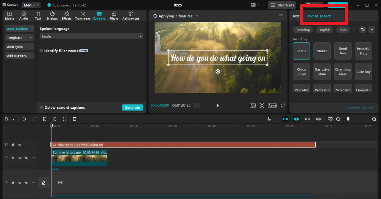Mute the video track audio

tap(26, 158)
